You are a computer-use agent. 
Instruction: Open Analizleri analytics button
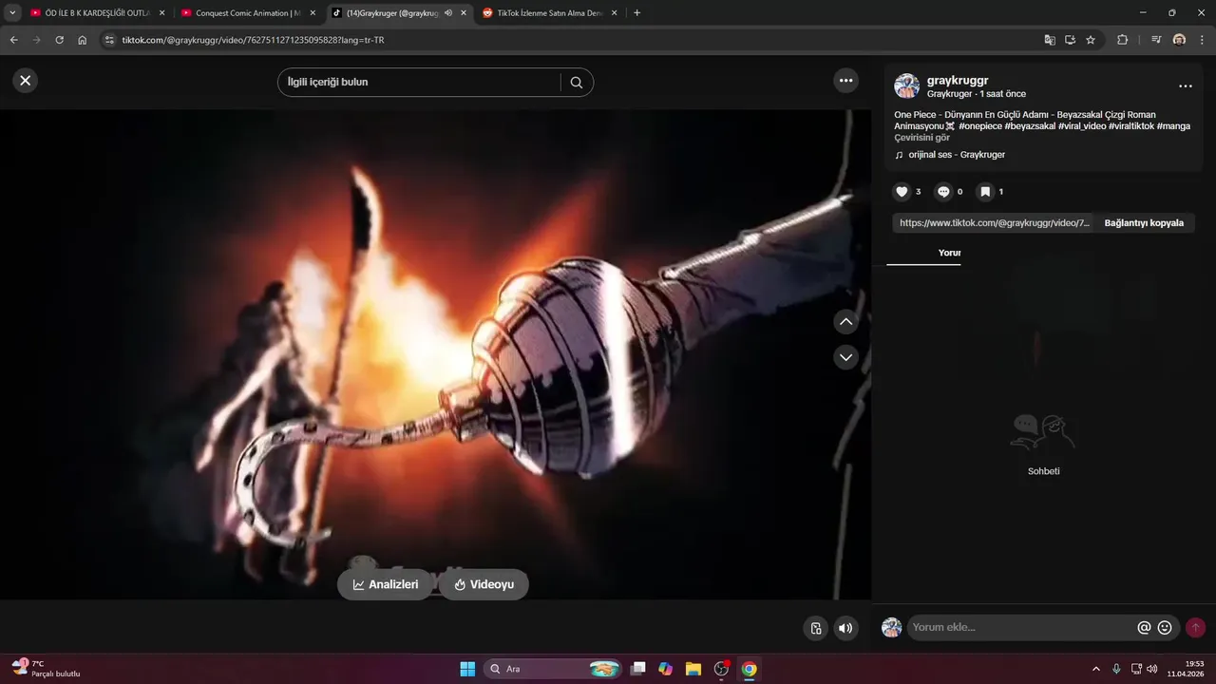click(385, 584)
